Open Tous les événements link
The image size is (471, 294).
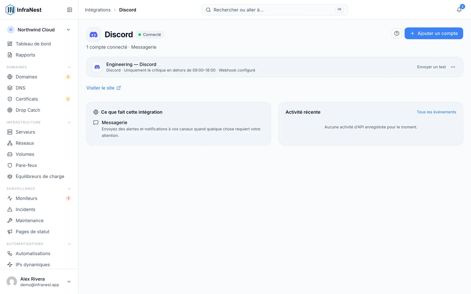pos(436,112)
